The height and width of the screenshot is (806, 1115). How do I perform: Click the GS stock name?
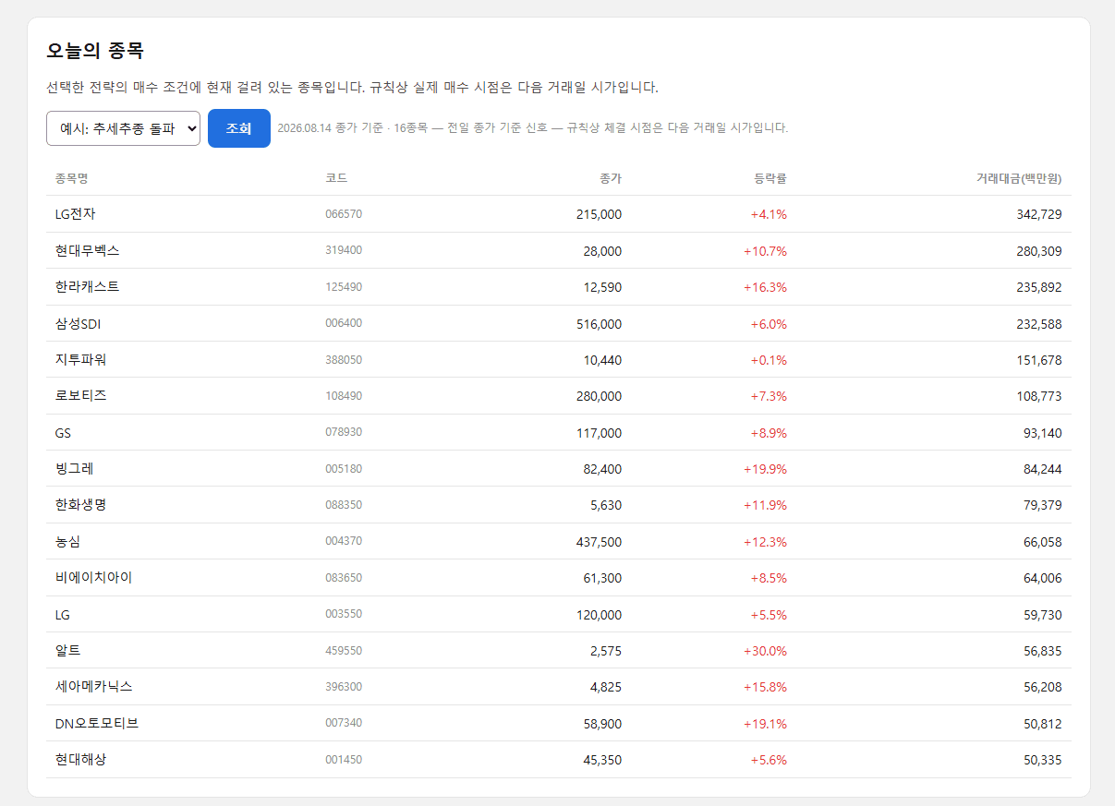pos(63,433)
